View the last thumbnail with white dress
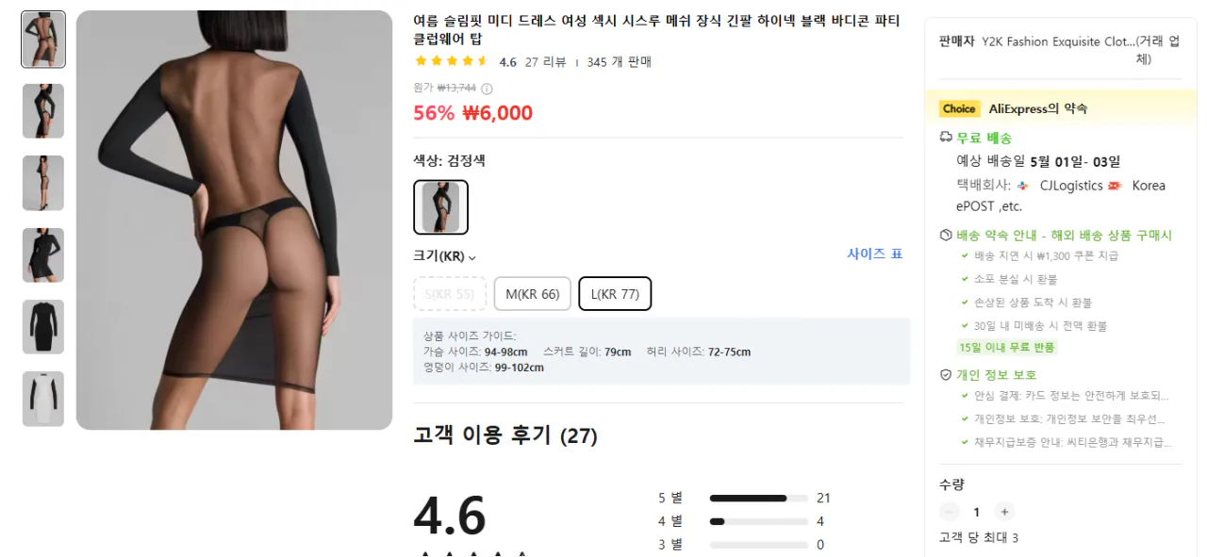Viewport: 1207px width, 557px height. pyautogui.click(x=43, y=399)
